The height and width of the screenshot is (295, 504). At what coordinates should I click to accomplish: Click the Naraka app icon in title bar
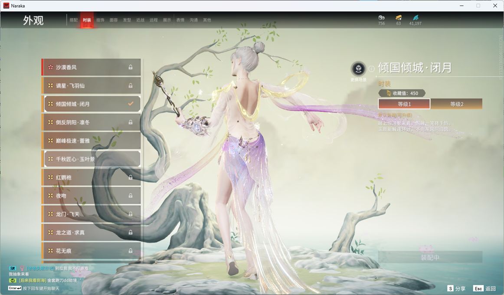tap(6, 6)
